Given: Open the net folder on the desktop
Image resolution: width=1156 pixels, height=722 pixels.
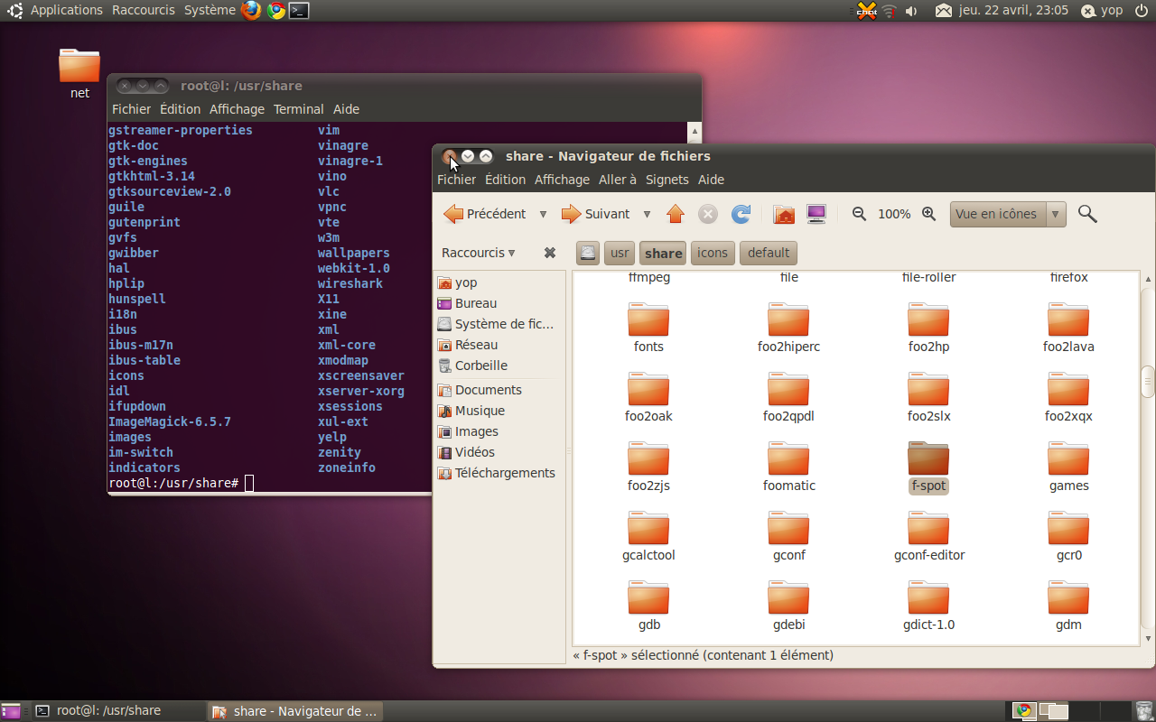Looking at the screenshot, I should [79, 66].
